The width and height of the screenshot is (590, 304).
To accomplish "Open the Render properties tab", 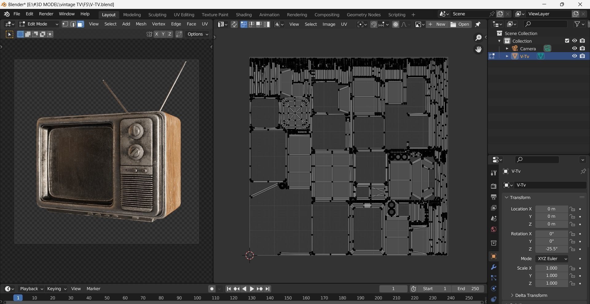I will [494, 186].
